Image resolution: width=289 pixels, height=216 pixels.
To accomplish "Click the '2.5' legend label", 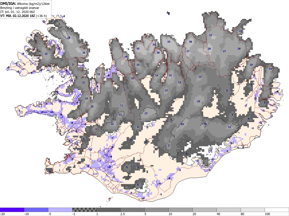I will [123, 214].
